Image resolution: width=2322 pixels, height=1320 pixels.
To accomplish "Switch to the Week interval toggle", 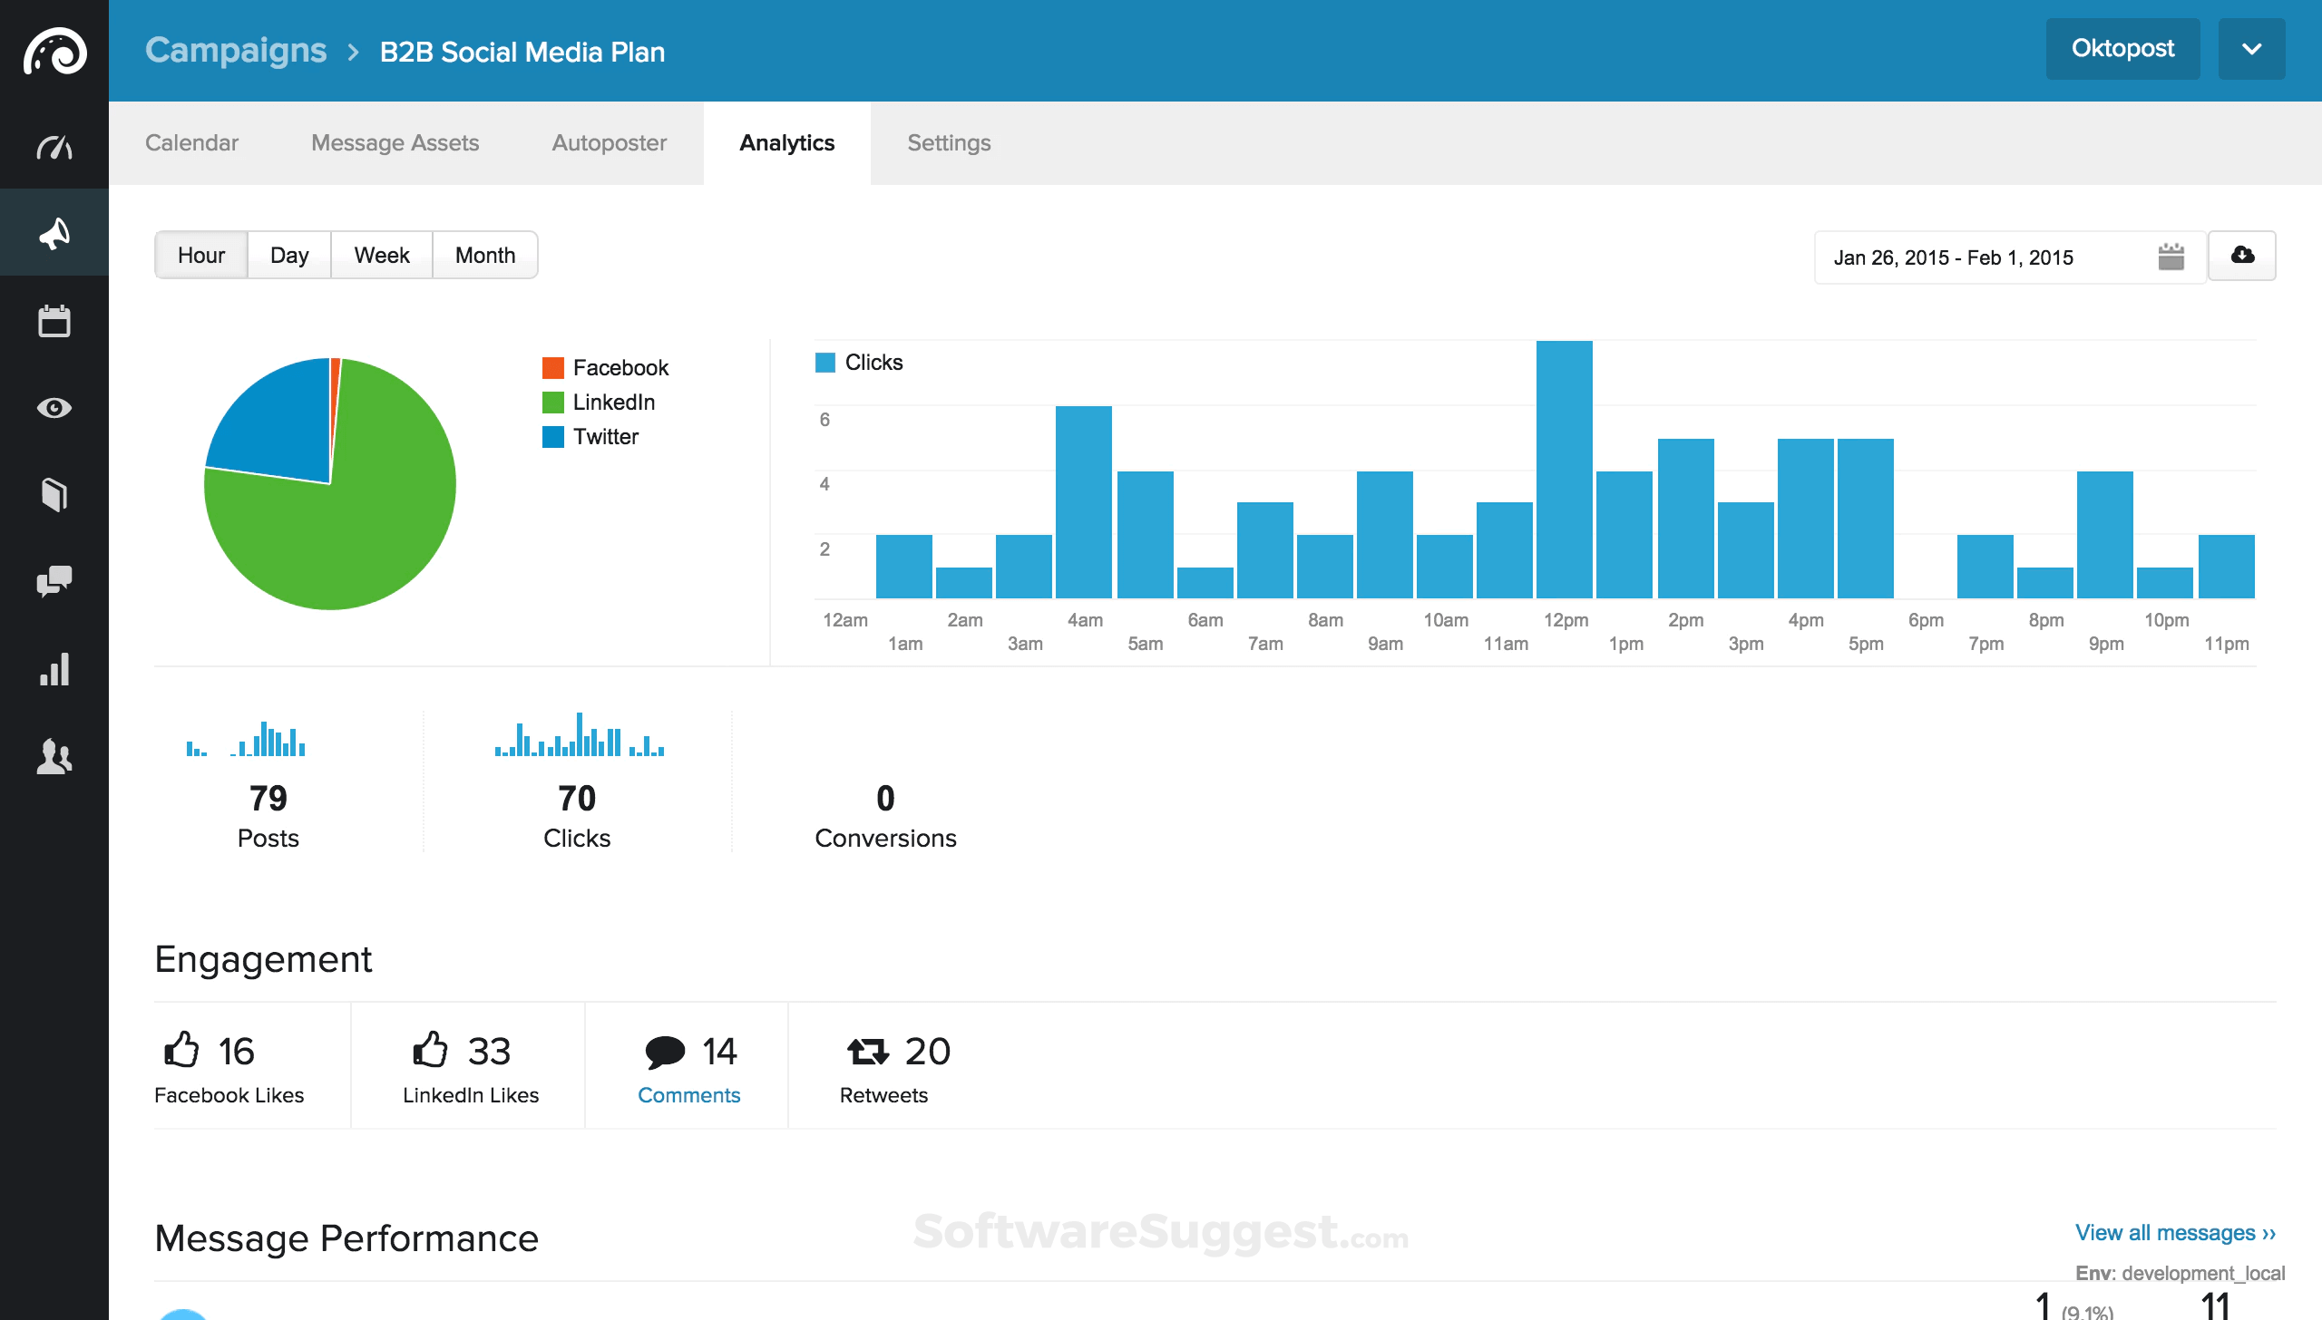I will 382,255.
